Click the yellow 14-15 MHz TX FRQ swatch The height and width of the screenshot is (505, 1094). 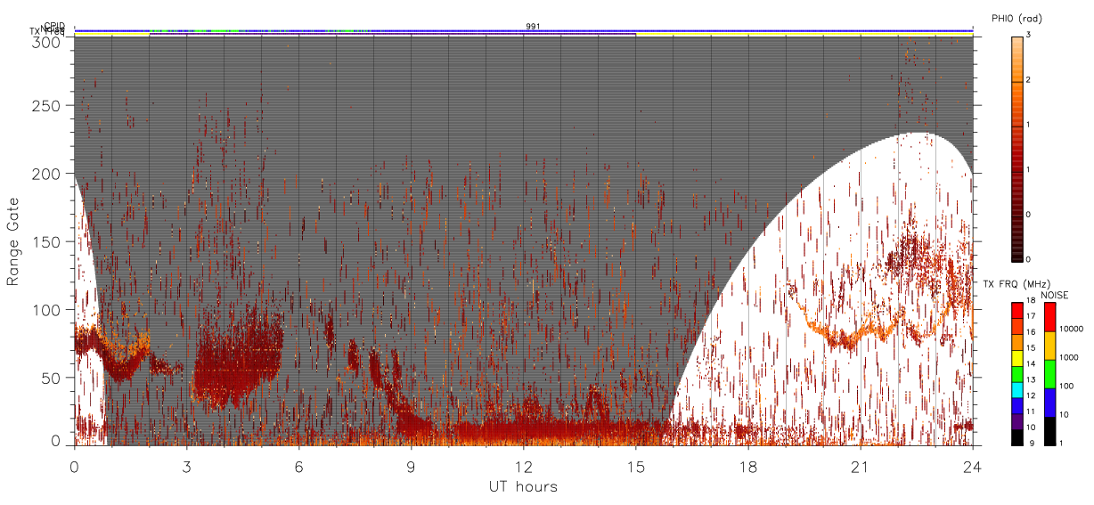[1016, 358]
